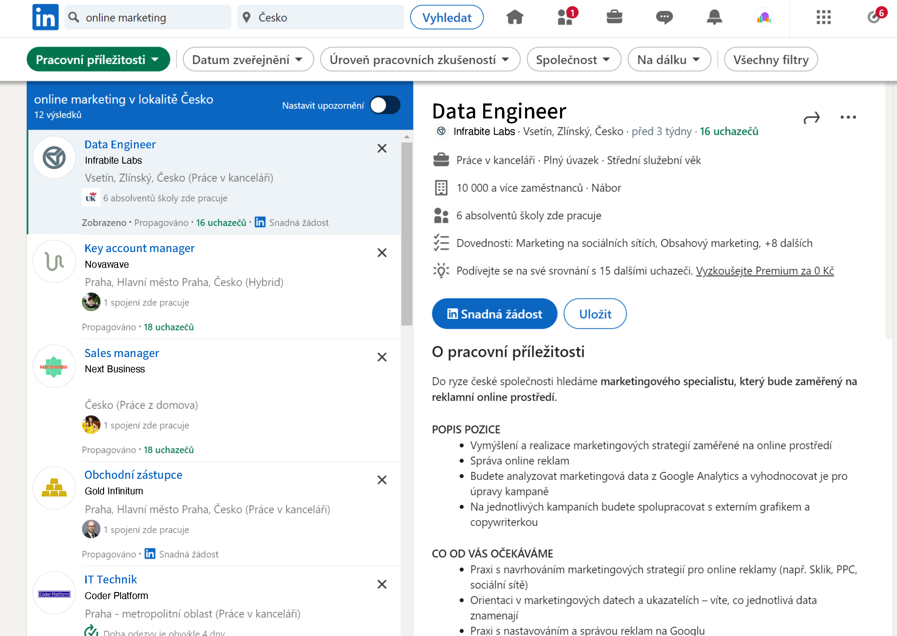Screen dimensions: 897x636
Task: Open Infrabite Labs company link in header
Action: click(x=484, y=131)
